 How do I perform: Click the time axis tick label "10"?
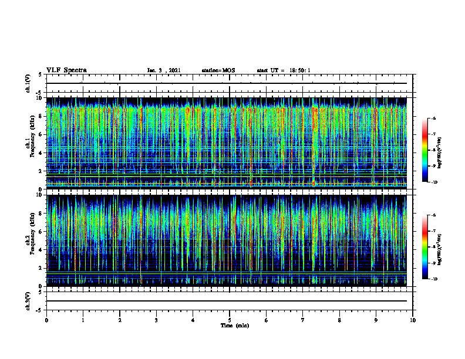pyautogui.click(x=413, y=320)
